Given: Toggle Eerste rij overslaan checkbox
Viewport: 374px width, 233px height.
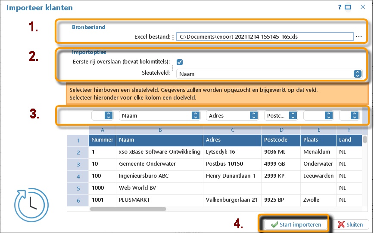Looking at the screenshot, I should click(180, 62).
